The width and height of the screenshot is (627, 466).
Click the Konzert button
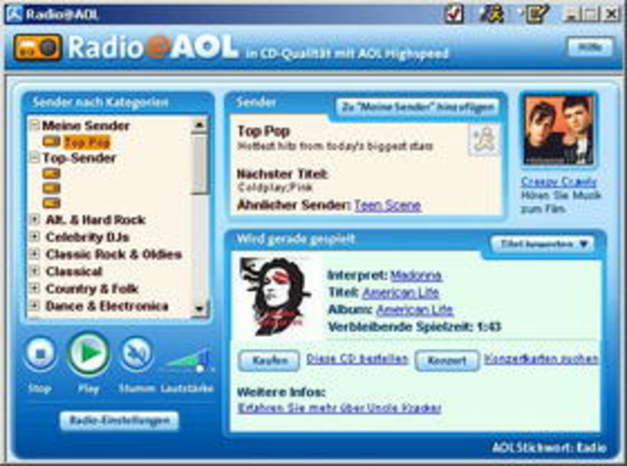coord(447,360)
